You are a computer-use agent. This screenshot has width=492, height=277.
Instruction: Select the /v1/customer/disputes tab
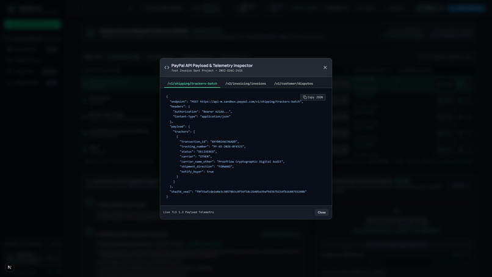294,84
